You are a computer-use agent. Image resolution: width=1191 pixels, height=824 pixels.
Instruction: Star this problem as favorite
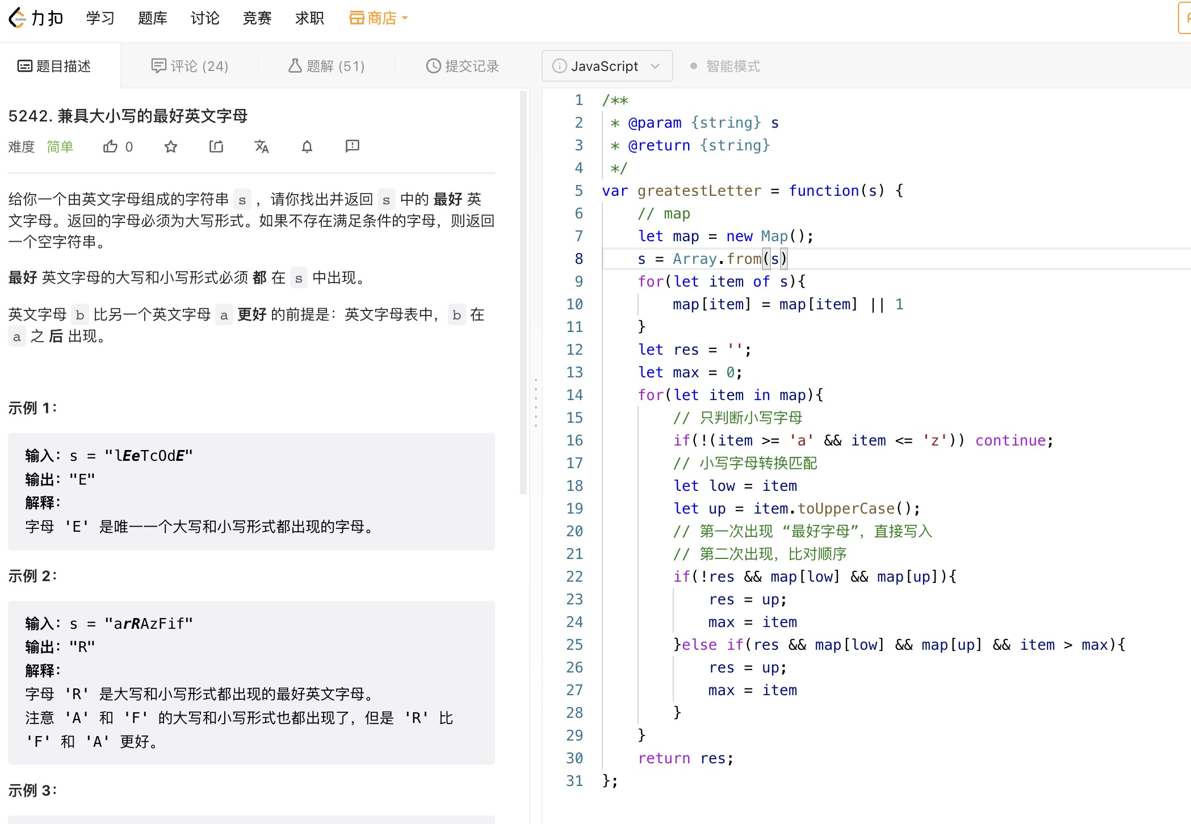pos(171,147)
